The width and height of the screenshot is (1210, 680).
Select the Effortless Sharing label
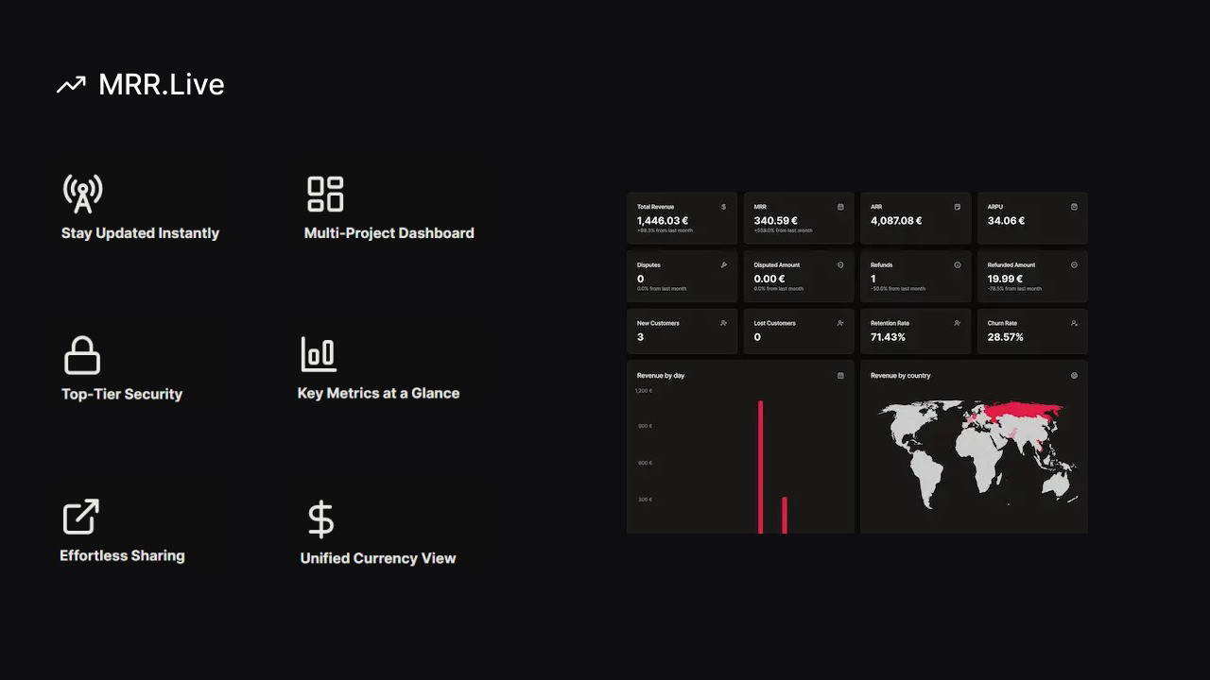[x=122, y=555]
